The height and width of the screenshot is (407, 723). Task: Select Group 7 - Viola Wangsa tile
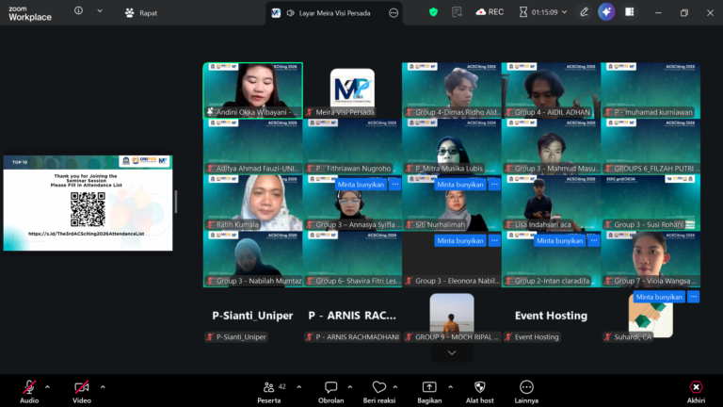651,259
